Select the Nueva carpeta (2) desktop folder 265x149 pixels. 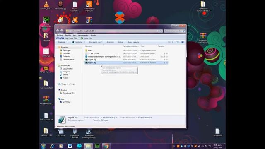46,84
